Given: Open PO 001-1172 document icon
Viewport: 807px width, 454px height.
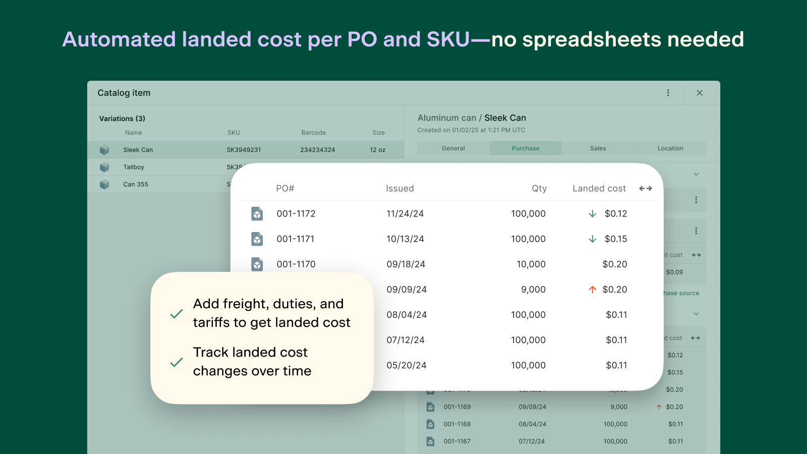Looking at the screenshot, I should click(257, 214).
